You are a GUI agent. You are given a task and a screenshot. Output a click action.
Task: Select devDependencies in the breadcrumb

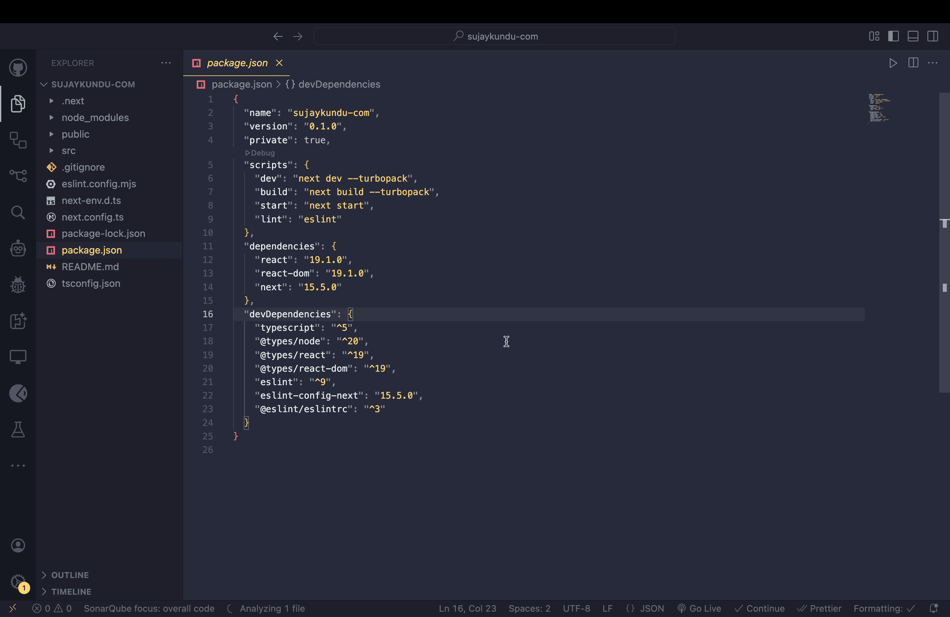pos(339,84)
